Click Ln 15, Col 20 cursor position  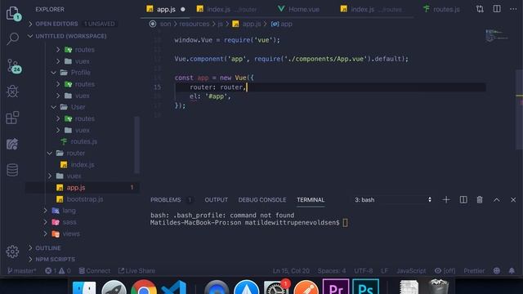(x=291, y=270)
